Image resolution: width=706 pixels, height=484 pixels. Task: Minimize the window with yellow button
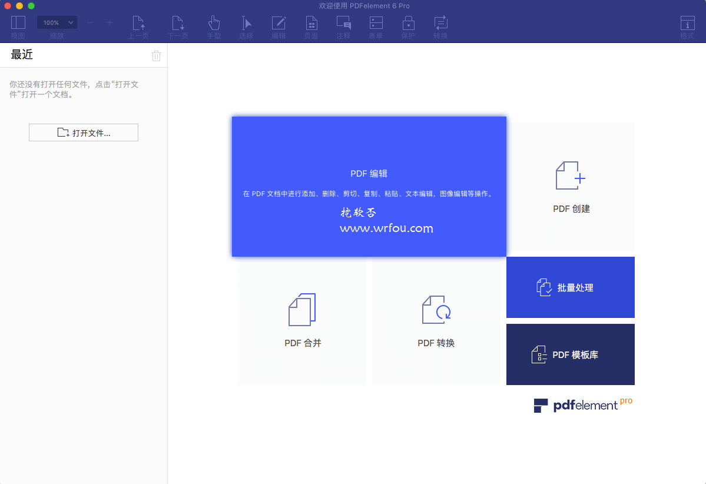(19, 6)
